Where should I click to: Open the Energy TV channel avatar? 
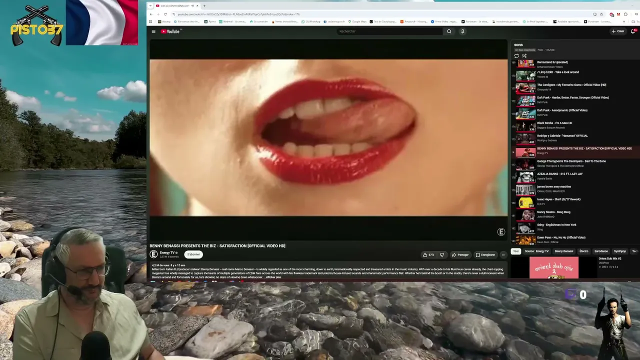[154, 254]
